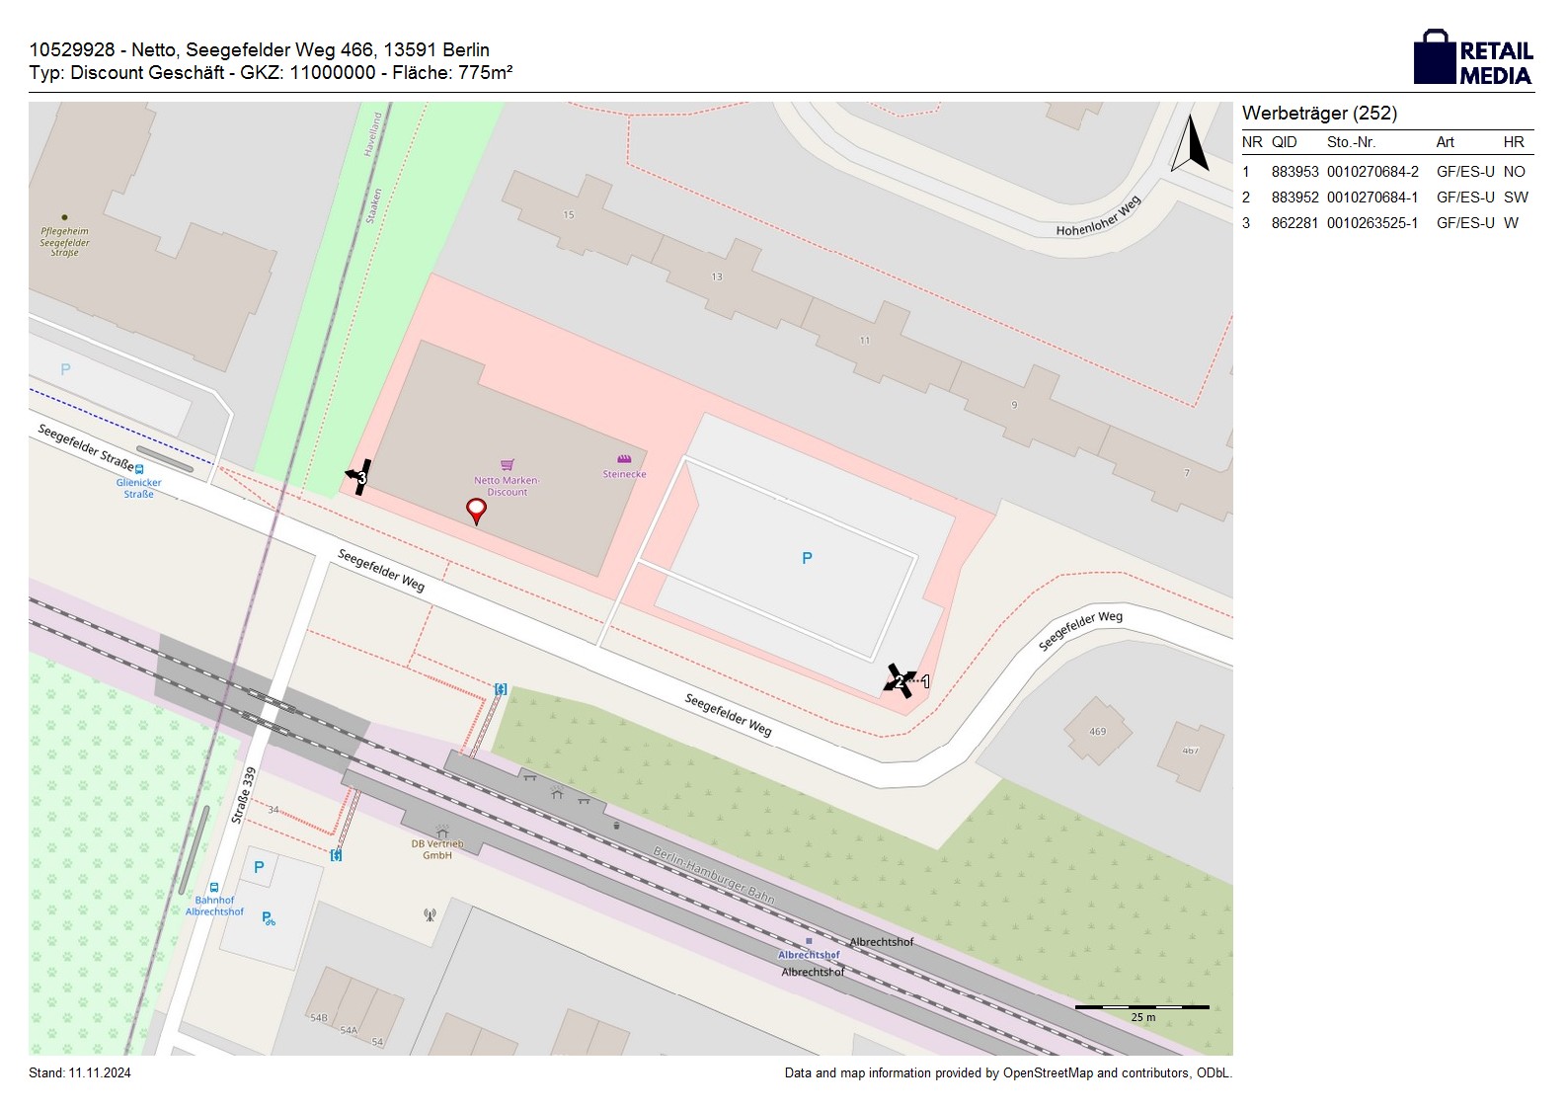
Task: Select the Steinecke bakery icon
Action: click(623, 459)
